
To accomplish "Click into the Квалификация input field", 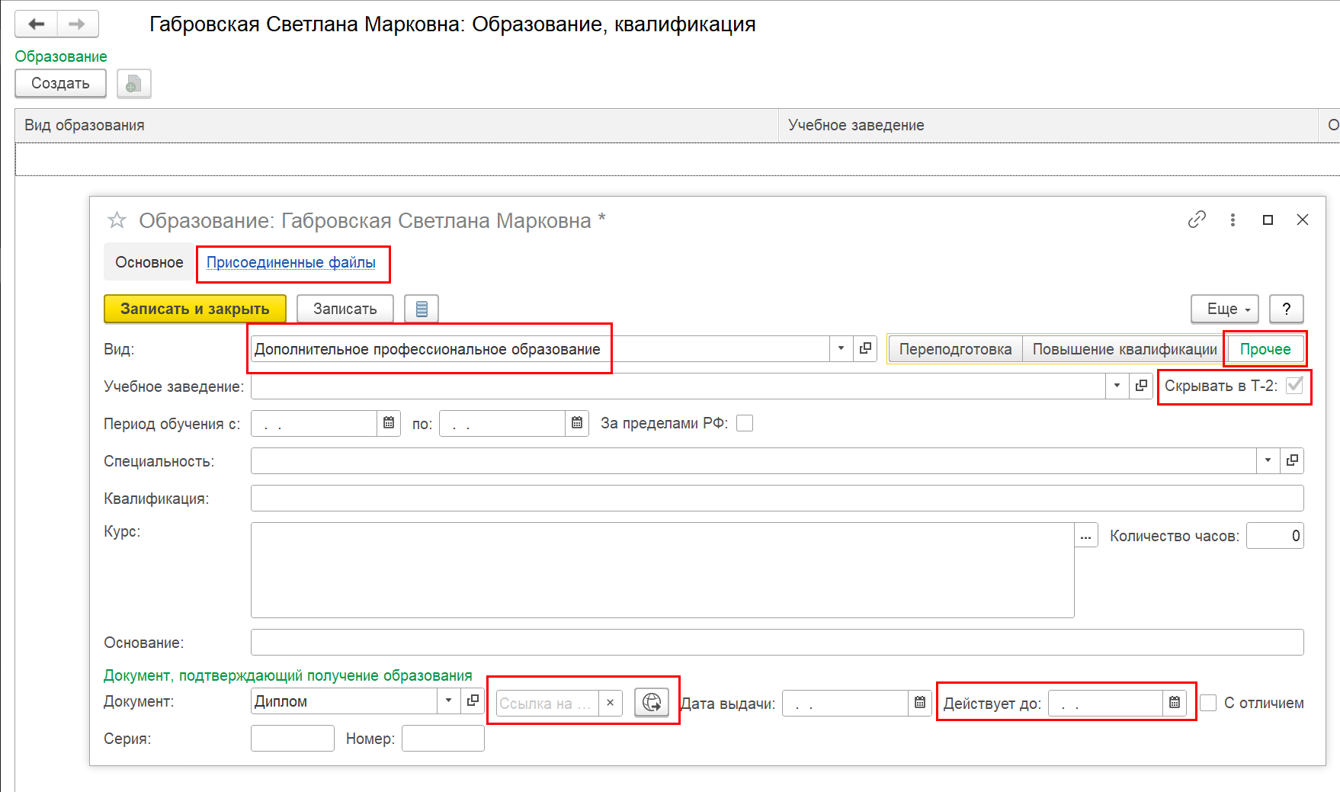I will tap(777, 498).
